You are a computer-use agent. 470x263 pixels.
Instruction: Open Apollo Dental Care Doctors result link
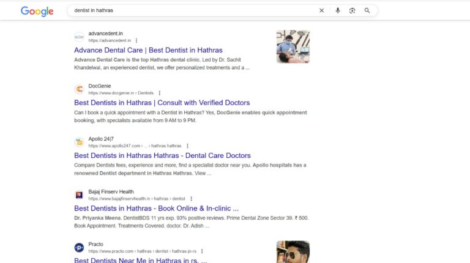coord(162,155)
